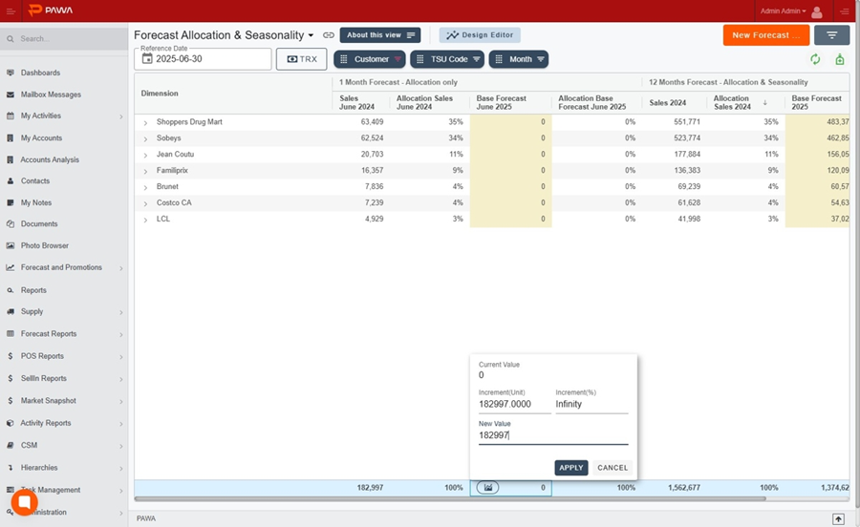The image size is (860, 527).
Task: Expand My Activities submenu
Action: click(120, 116)
